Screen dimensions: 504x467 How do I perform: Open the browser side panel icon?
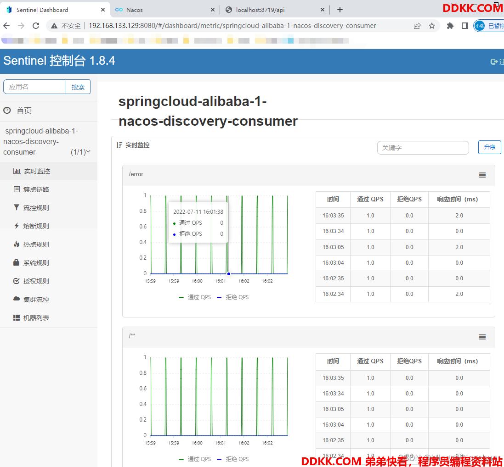(465, 26)
